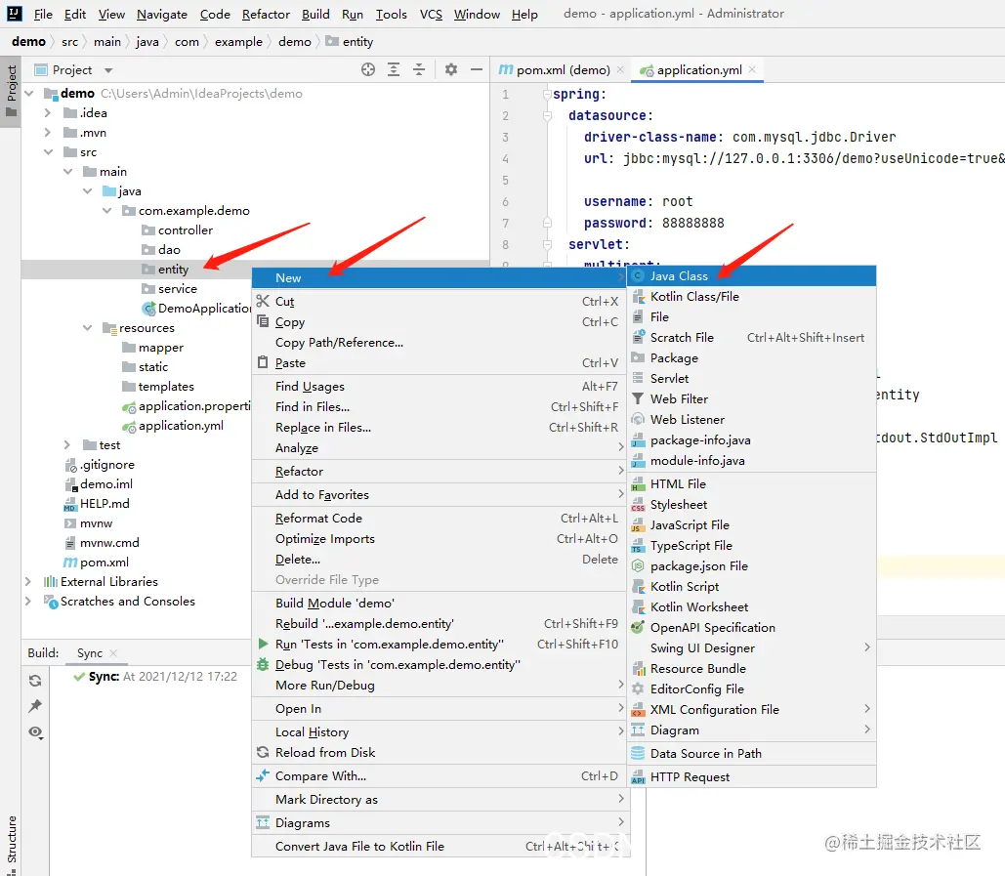Click the Expand All icon in Project panel

click(394, 69)
